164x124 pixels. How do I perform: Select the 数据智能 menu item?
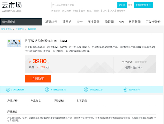[134, 22]
